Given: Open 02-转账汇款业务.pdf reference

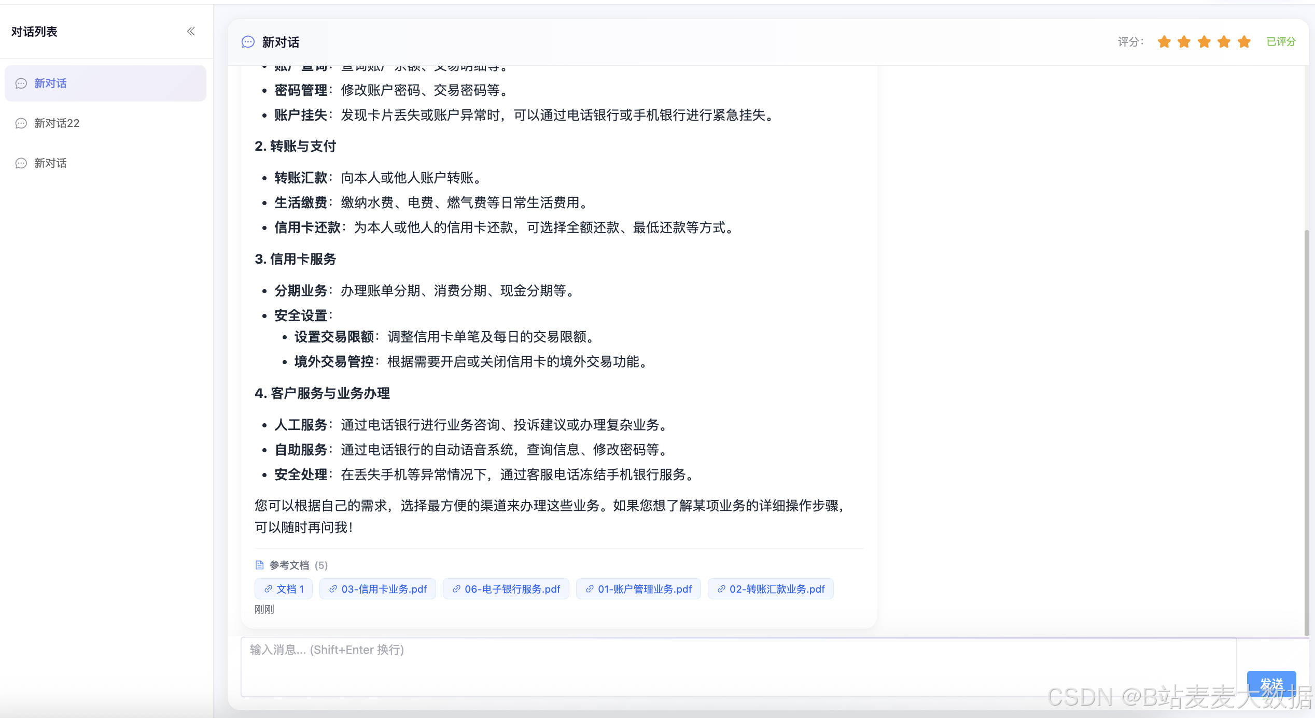Looking at the screenshot, I should pyautogui.click(x=771, y=589).
